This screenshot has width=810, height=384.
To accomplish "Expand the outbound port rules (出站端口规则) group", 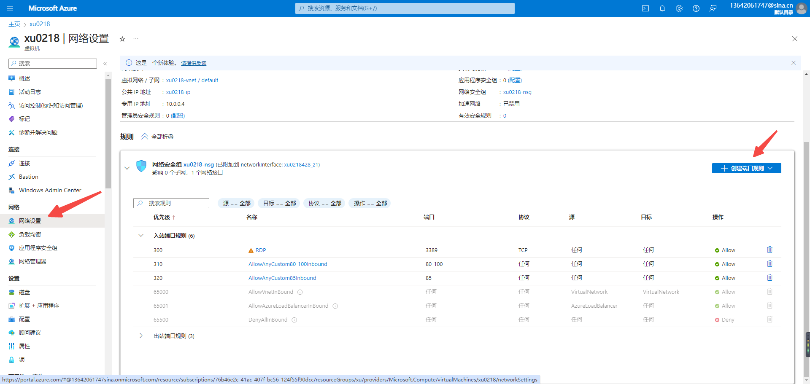I will [x=141, y=336].
